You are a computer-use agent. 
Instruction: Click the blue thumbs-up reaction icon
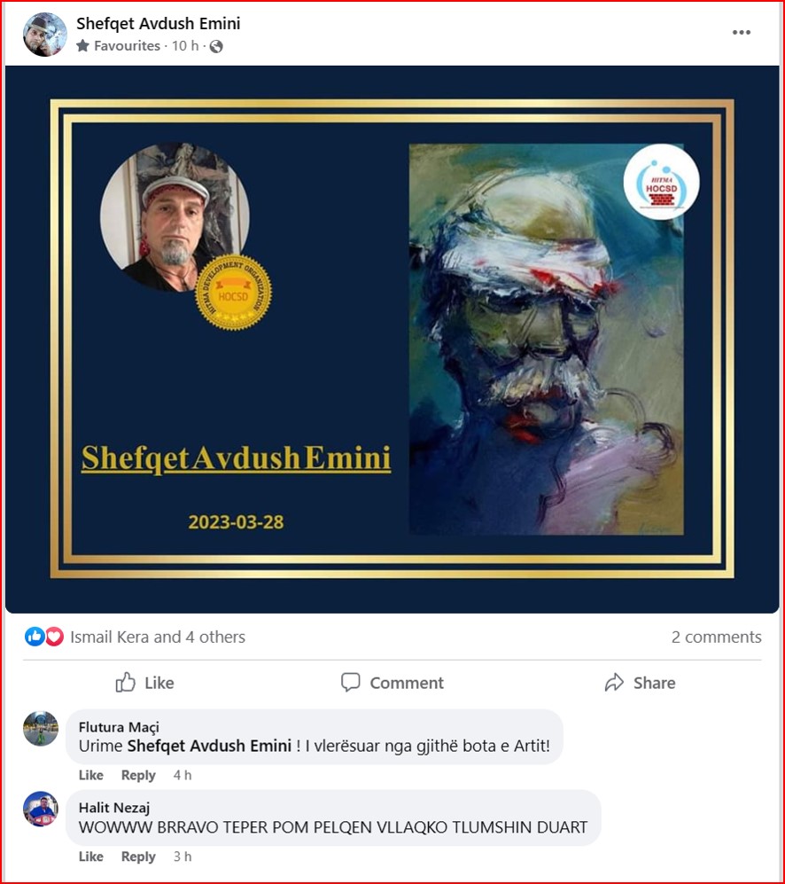point(35,637)
